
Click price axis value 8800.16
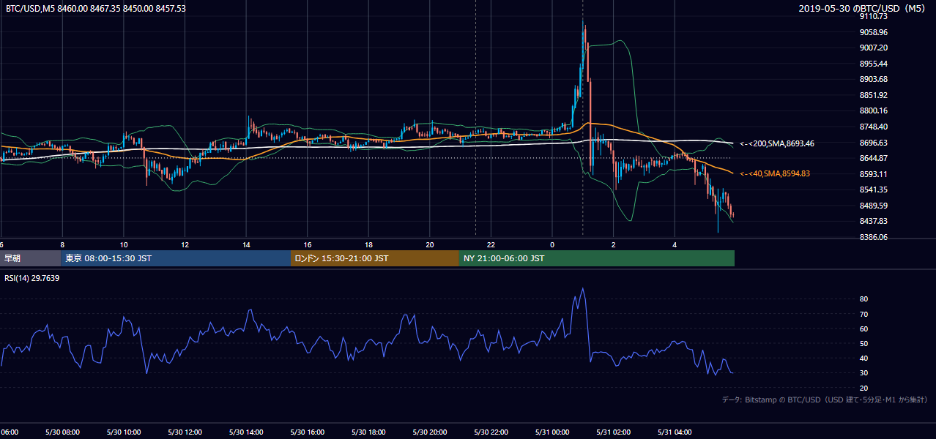[873, 111]
